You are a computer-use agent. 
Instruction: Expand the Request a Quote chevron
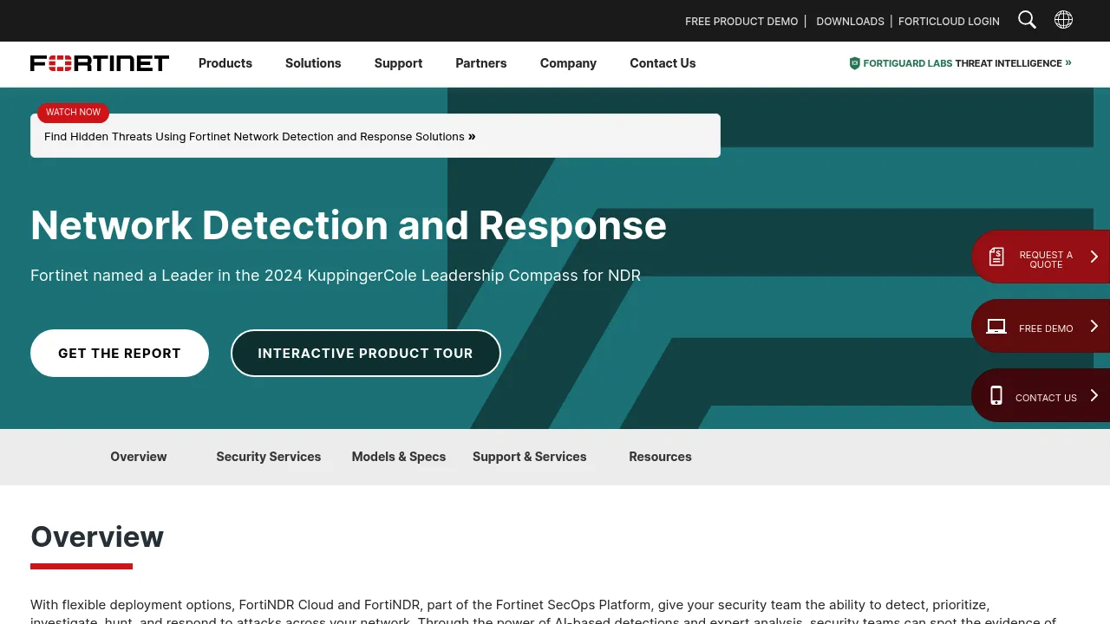(1094, 257)
